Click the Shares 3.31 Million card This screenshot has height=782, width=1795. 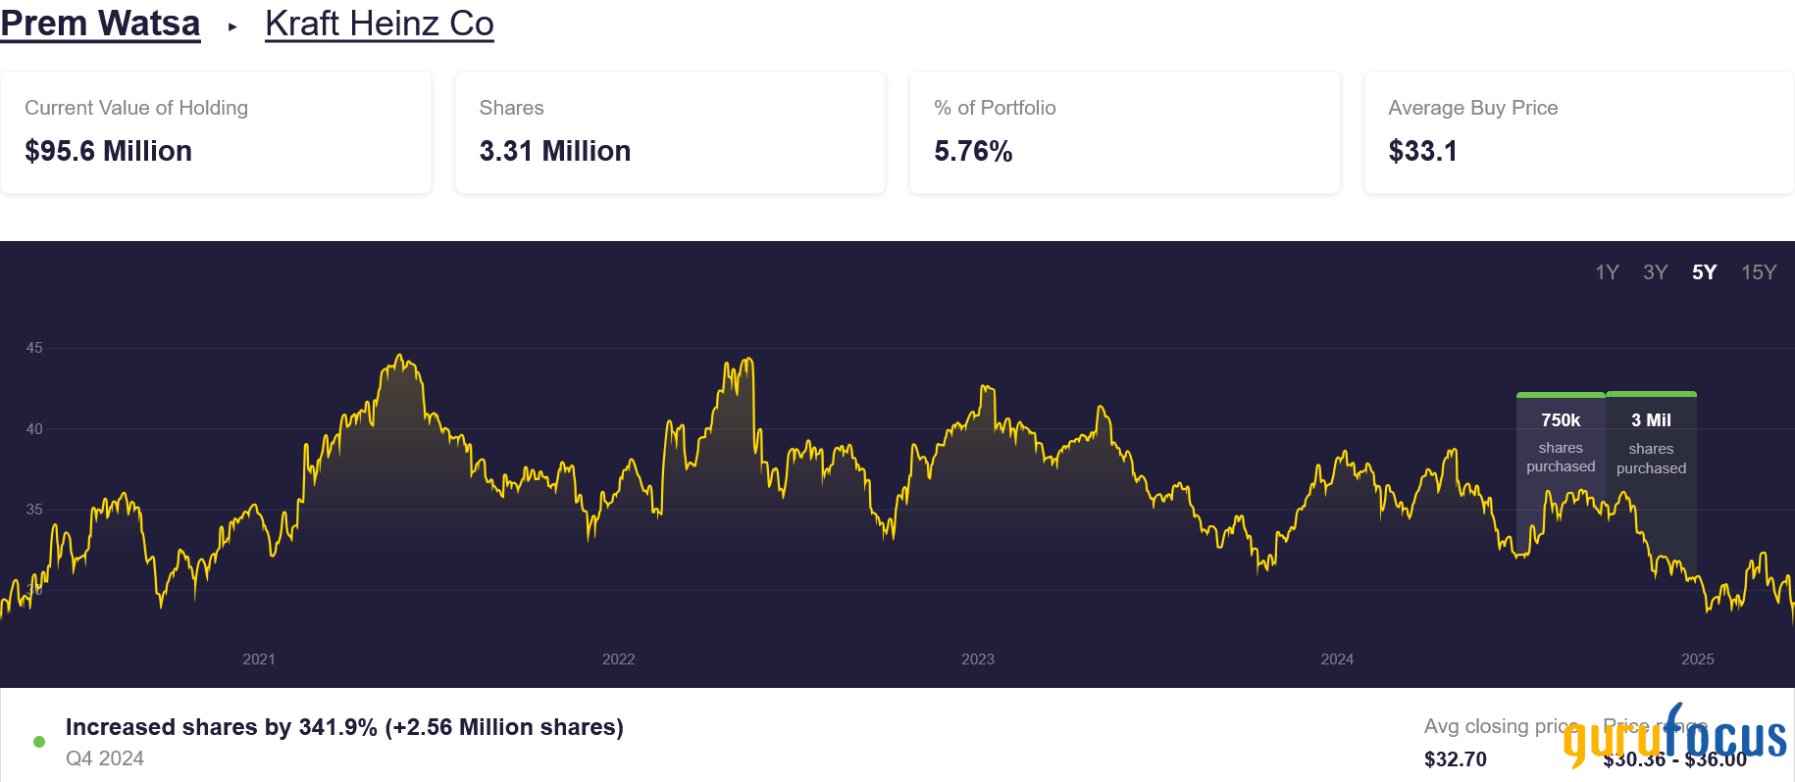[670, 132]
